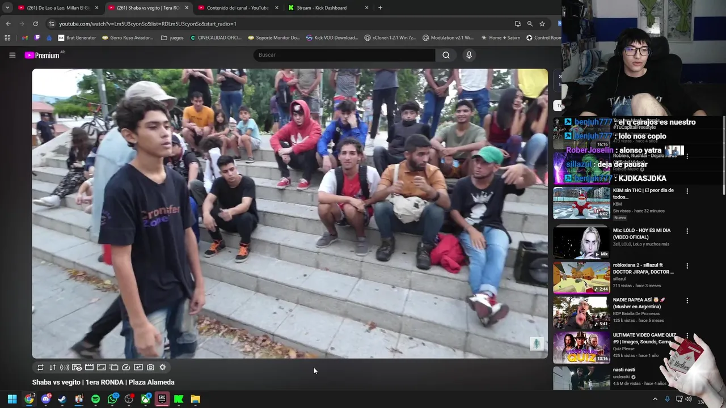Close the Stream - Kick Dashboard tab
The height and width of the screenshot is (408, 726).
[x=366, y=8]
